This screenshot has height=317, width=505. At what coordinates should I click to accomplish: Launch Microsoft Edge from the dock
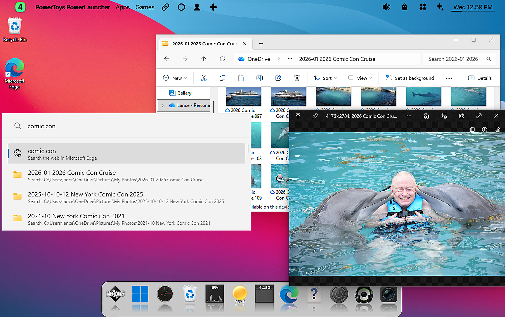click(x=289, y=294)
